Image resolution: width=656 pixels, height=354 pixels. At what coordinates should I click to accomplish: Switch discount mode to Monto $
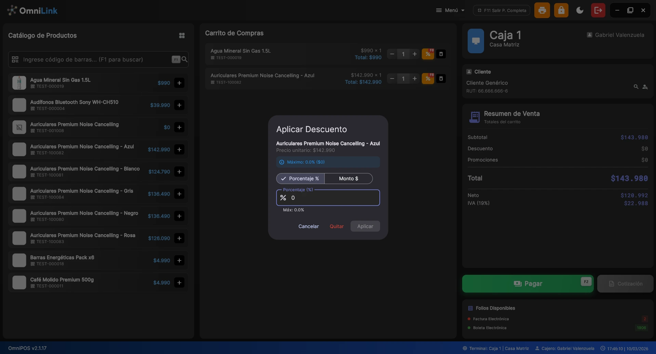348,179
